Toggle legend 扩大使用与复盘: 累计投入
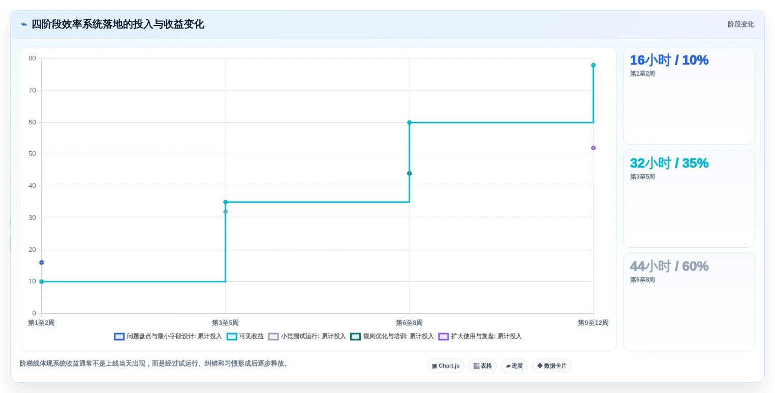This screenshot has height=393, width=775. coord(480,336)
